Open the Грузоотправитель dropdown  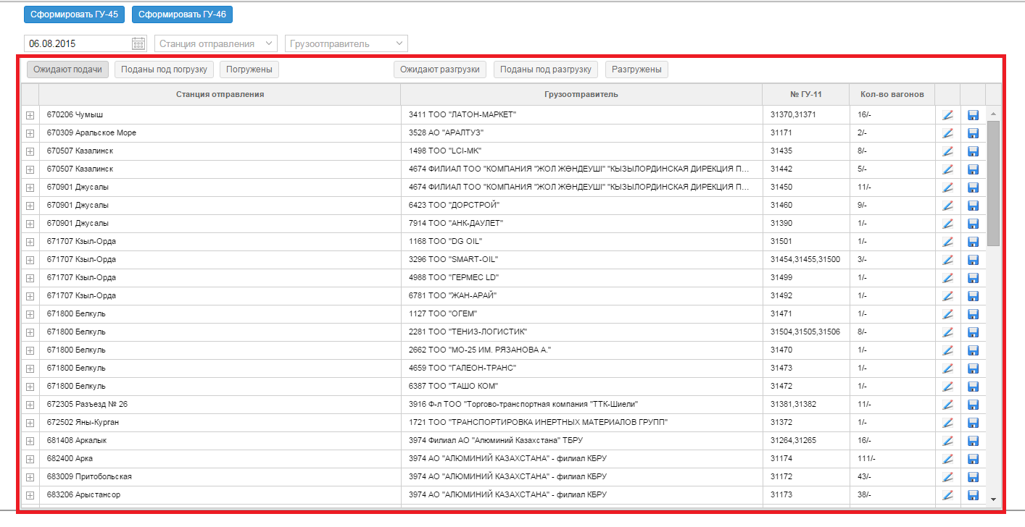(346, 43)
